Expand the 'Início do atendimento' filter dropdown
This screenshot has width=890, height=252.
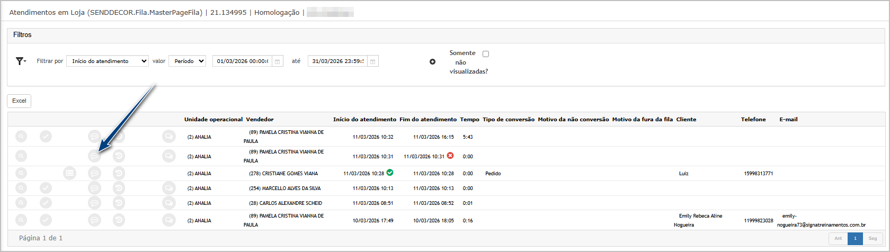click(107, 61)
